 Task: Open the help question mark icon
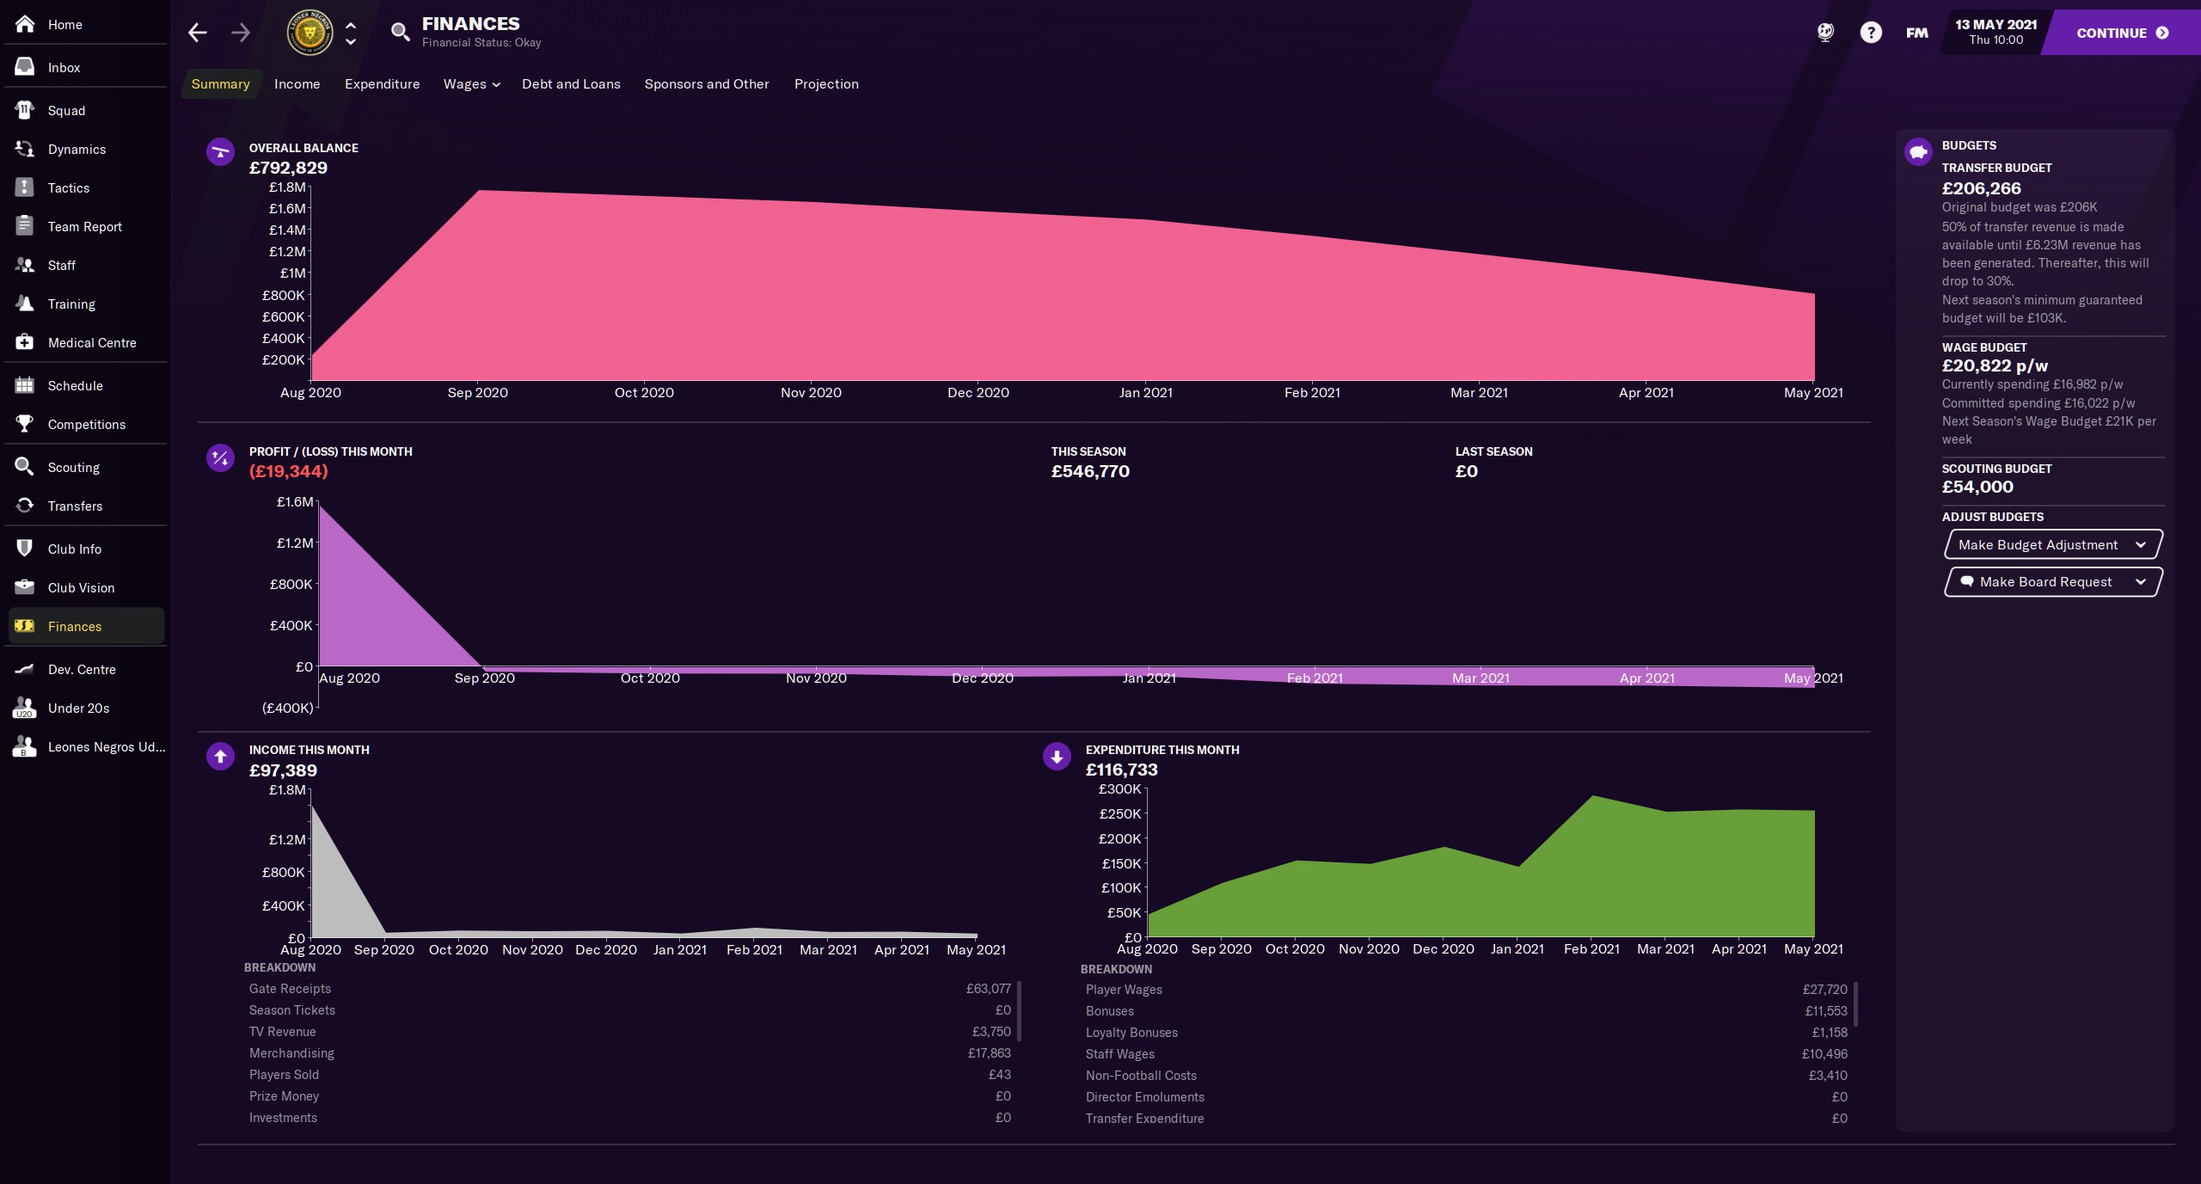coord(1871,33)
